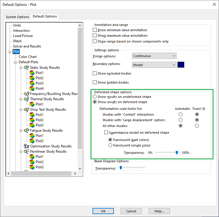This screenshot has width=219, height=217.
Task: Select Show results on undeformed shape
Action: [95, 97]
